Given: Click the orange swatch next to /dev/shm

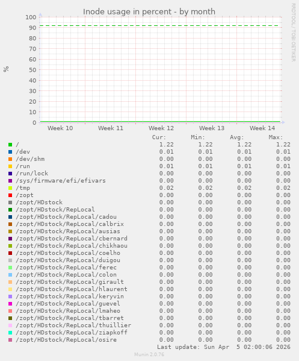Looking at the screenshot, I should click(10, 159).
